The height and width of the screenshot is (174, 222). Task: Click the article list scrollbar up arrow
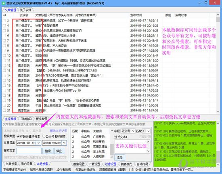(218, 15)
